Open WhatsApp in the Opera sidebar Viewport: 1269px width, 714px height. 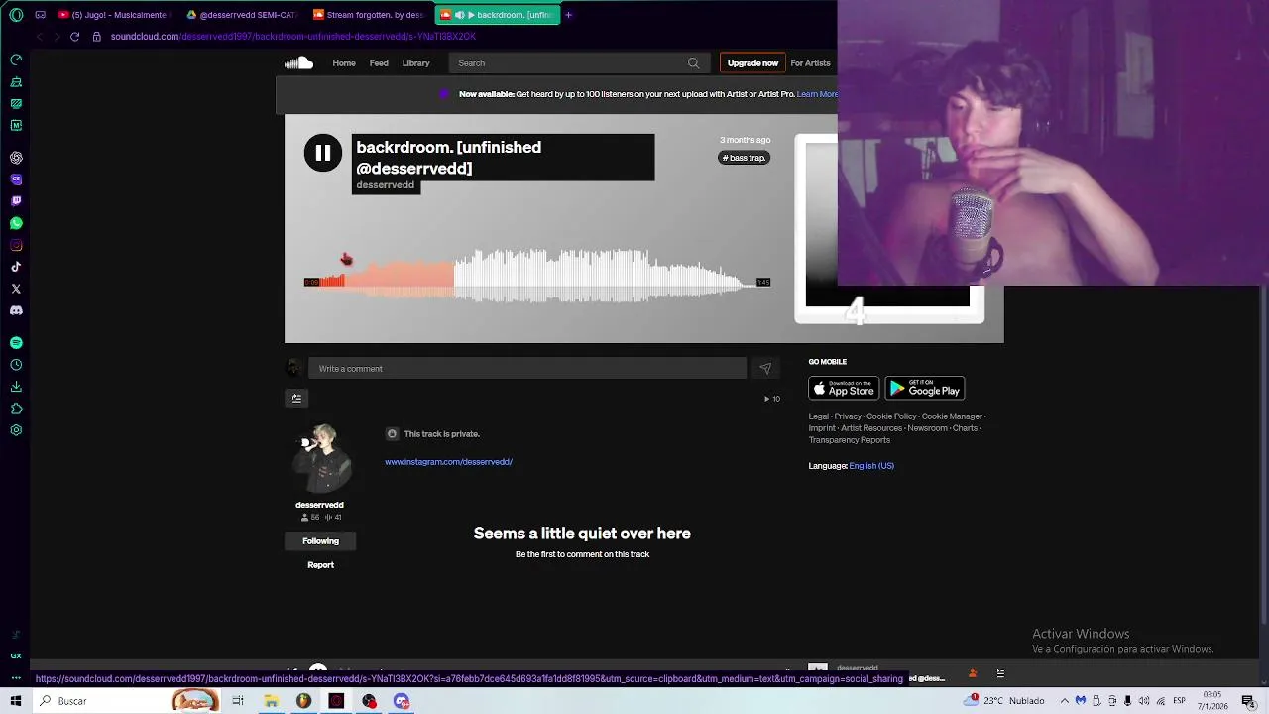tap(16, 223)
